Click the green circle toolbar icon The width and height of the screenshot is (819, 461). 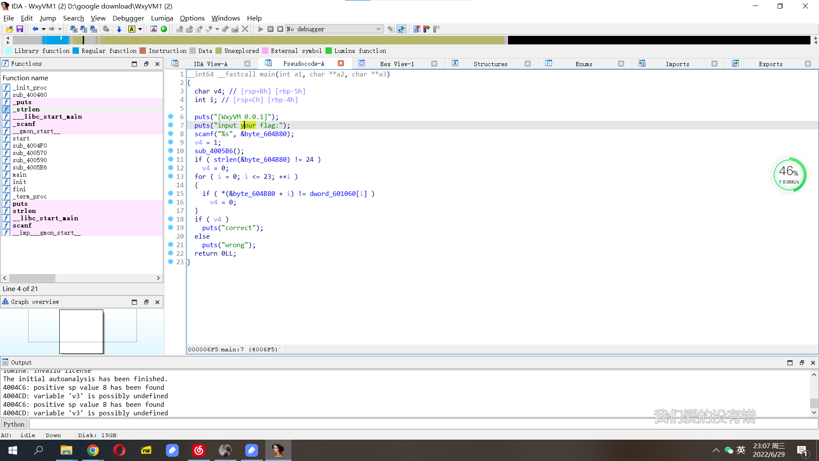[x=164, y=29]
